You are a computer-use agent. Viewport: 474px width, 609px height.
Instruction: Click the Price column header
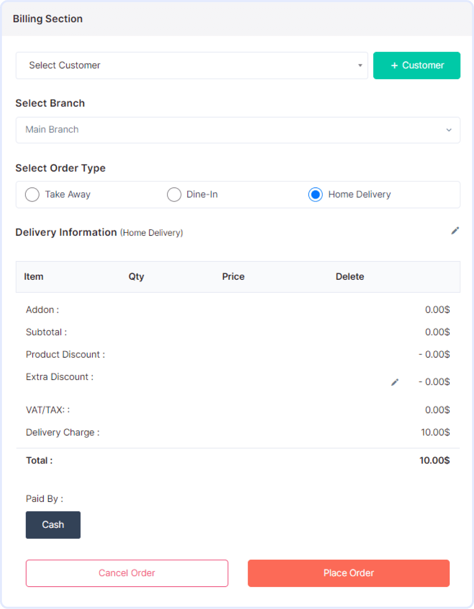233,277
